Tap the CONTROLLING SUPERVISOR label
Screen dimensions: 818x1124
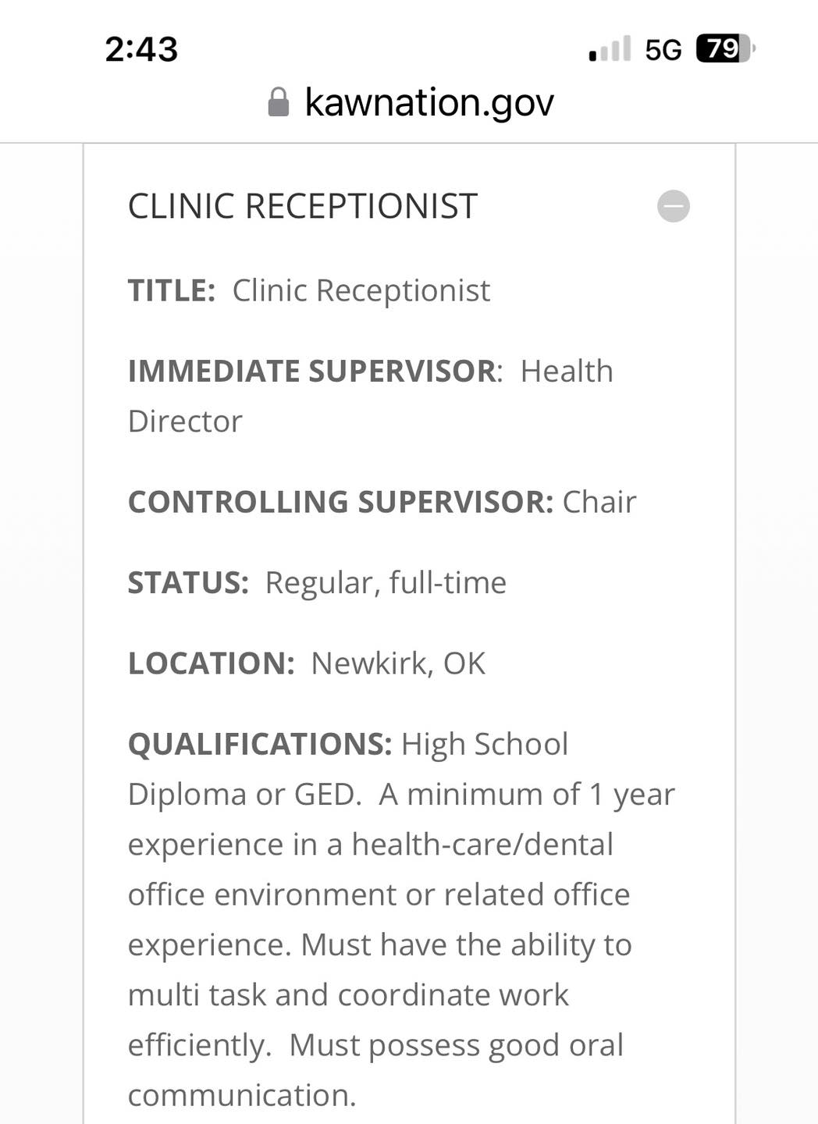(340, 502)
